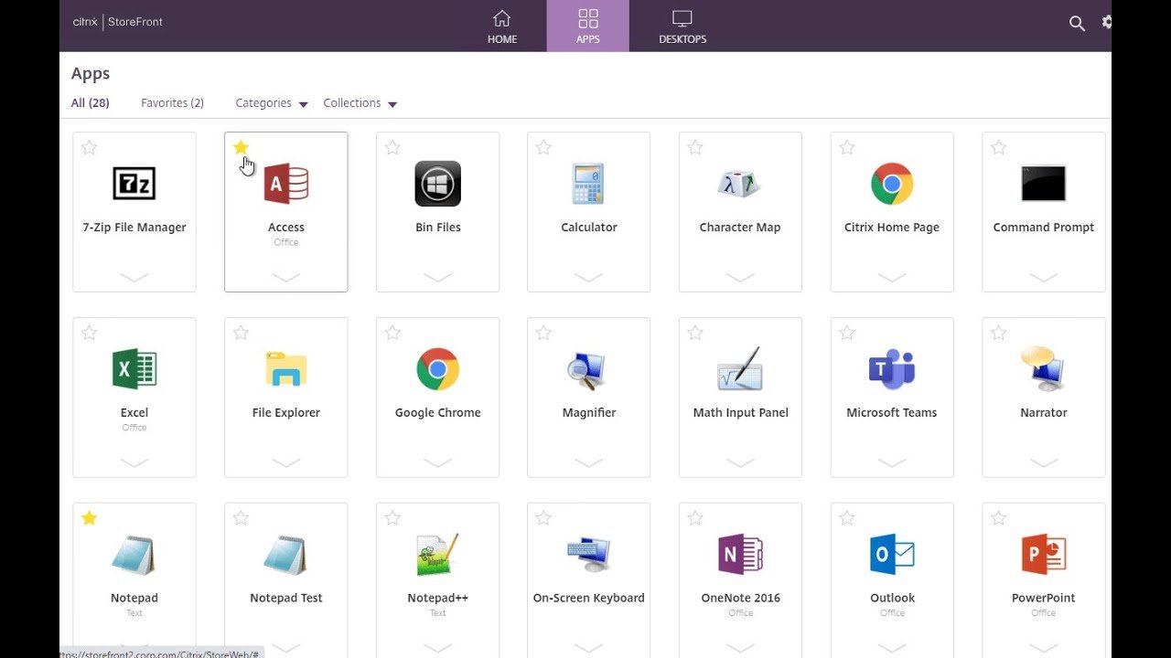Launch Bin Files app icon
1171x658 pixels.
tap(437, 184)
